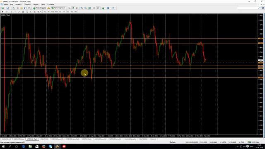Screen dimensions: 265x149
Task: Select the Text Label tool
Action: pyautogui.click(x=35, y=12)
